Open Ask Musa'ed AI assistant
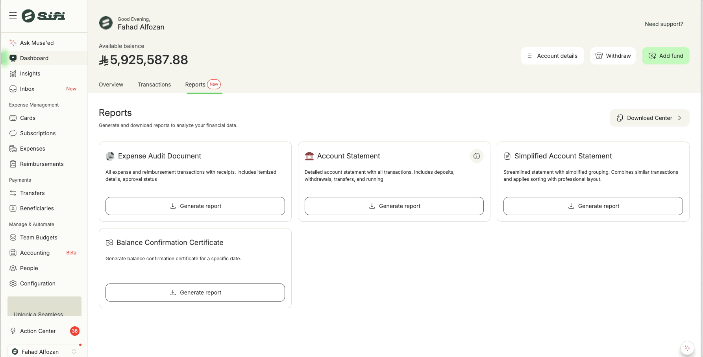 (37, 43)
